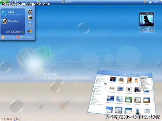Viewport: 162px width, 121px height.
Task: Open the film reel videos icon
Action: (x=30, y=12)
